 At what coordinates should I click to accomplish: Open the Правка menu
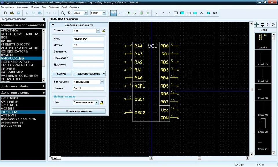35,7
